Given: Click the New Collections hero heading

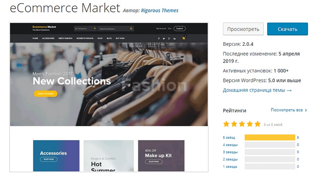Looking at the screenshot, I should coord(72,81).
